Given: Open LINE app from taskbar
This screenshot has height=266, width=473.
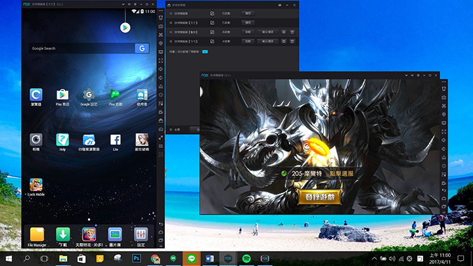Looking at the screenshot, I should 191,259.
